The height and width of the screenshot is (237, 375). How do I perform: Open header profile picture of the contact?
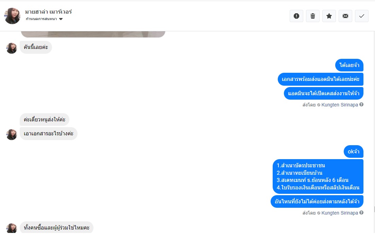pyautogui.click(x=12, y=16)
